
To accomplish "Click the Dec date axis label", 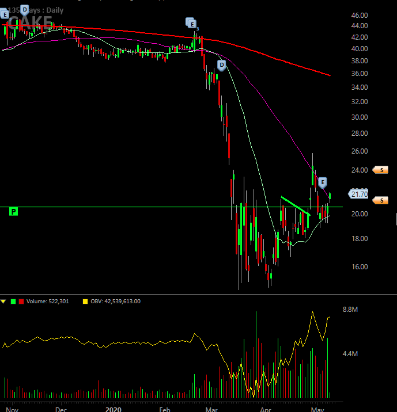I will (x=61, y=409).
